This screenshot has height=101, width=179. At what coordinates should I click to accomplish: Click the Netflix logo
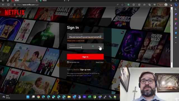coord(15,13)
